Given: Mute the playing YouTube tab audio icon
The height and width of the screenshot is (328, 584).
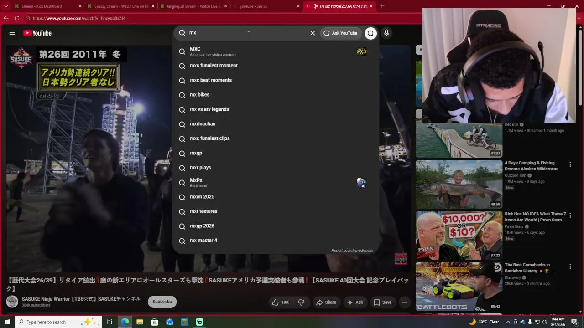Looking at the screenshot, I should [x=315, y=6].
